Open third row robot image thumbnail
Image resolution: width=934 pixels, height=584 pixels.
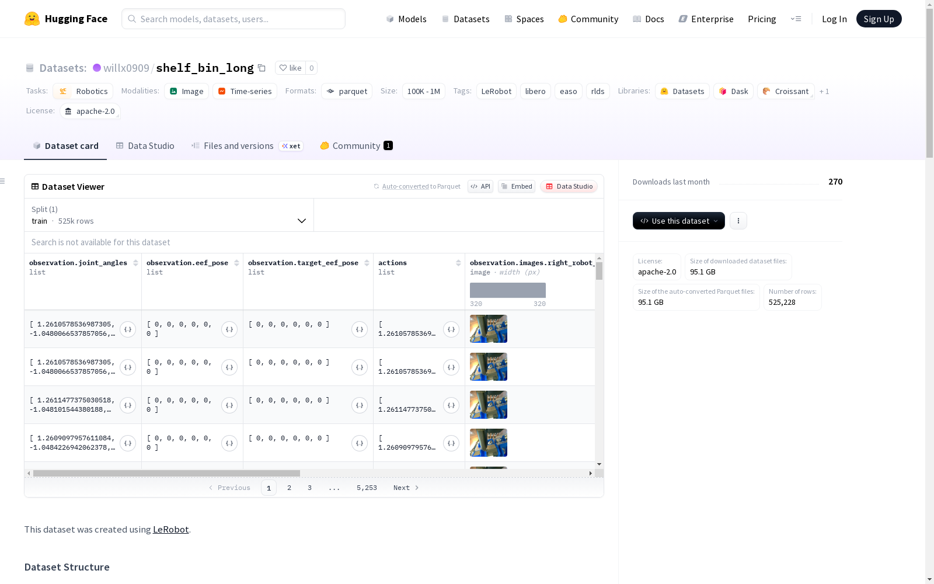tap(489, 405)
